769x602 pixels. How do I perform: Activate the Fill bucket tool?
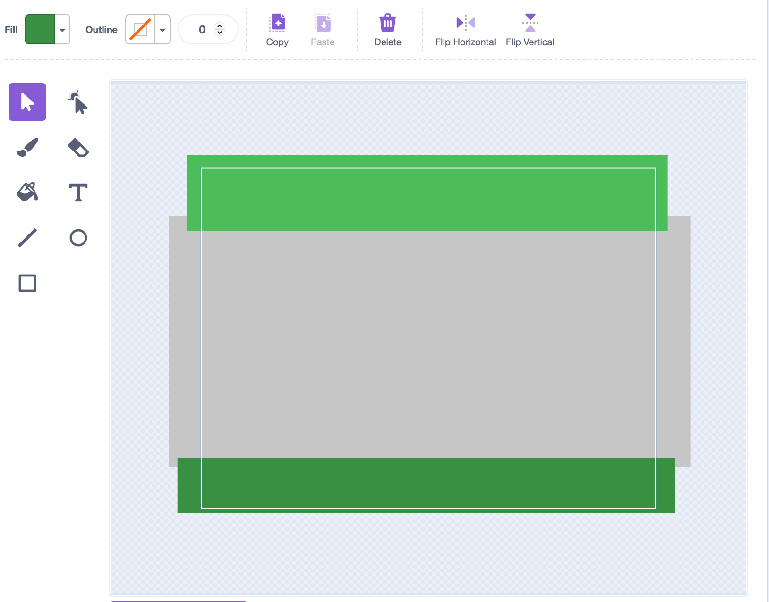[27, 192]
